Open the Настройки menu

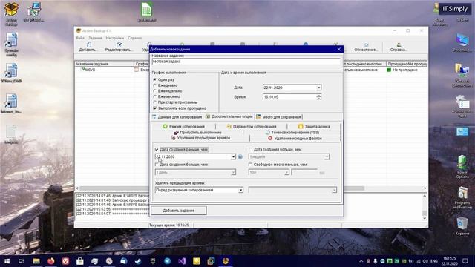click(115, 38)
